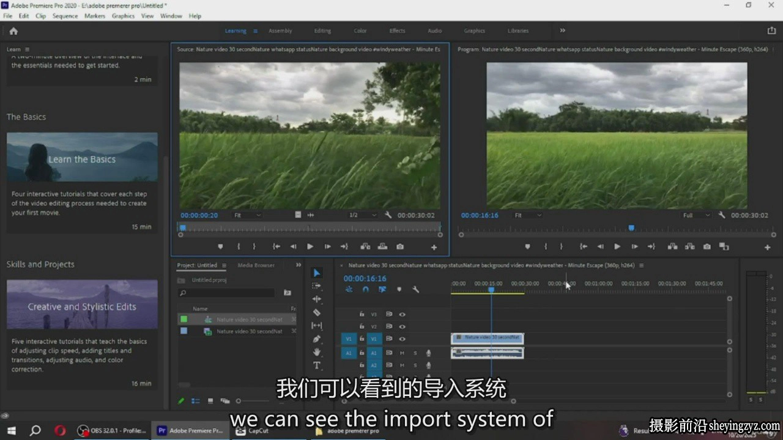This screenshot has height=440, width=783.
Task: Switch to Effects workspace tab
Action: [397, 31]
